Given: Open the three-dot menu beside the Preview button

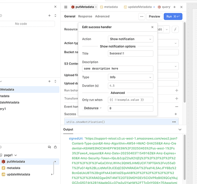Looking at the screenshot, I should point(142,17).
